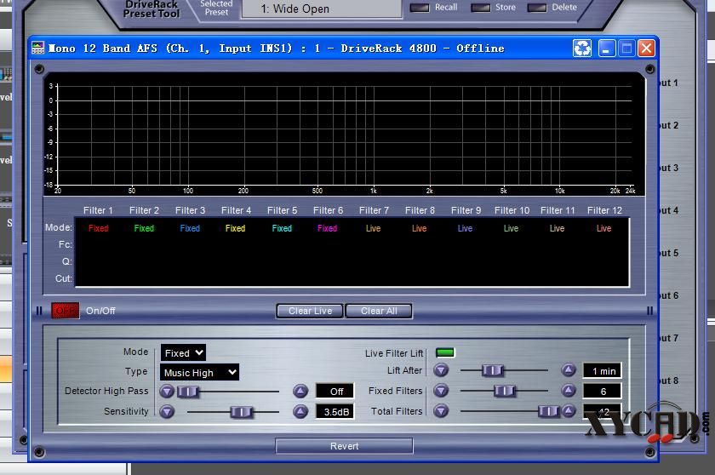Click the frequency response graph display
Viewport: 715px width, 475px height.
[344, 134]
